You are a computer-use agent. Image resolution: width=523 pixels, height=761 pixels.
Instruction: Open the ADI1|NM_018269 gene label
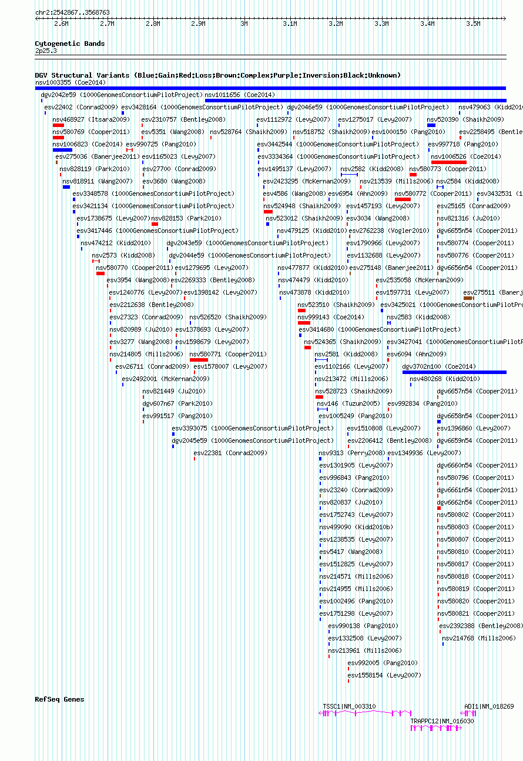[490, 706]
